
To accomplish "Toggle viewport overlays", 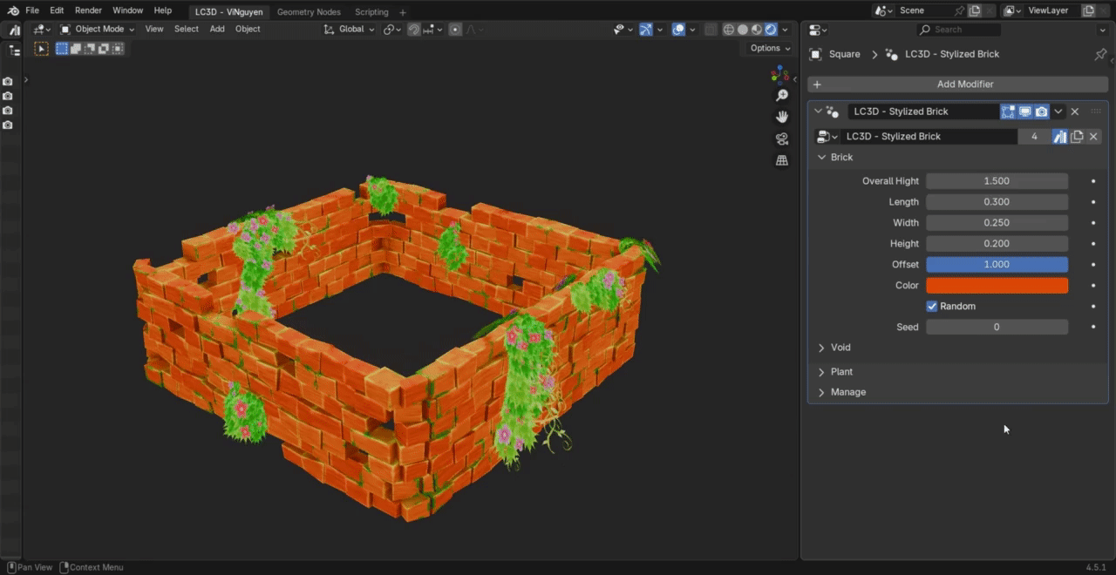I will coord(678,30).
